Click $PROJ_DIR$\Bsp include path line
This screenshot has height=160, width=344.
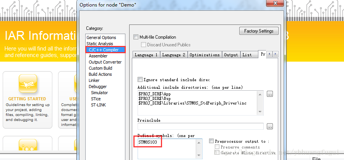(154, 98)
